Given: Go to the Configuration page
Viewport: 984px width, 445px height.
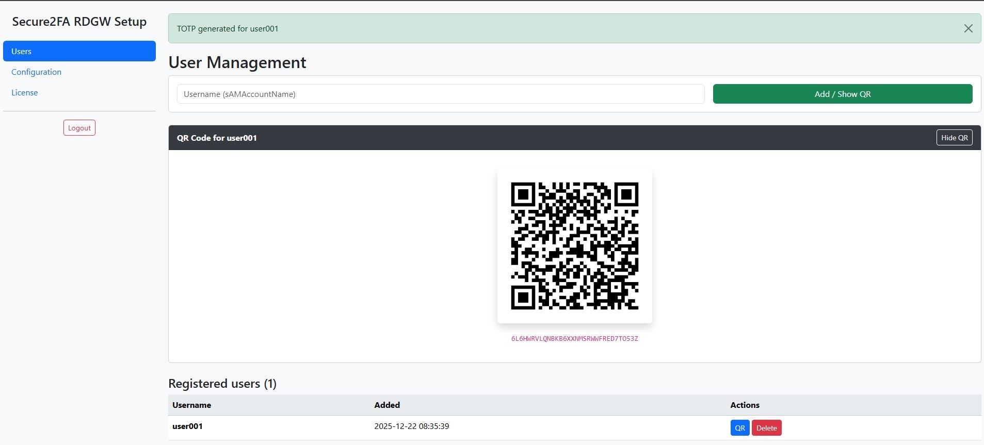Looking at the screenshot, I should (36, 72).
